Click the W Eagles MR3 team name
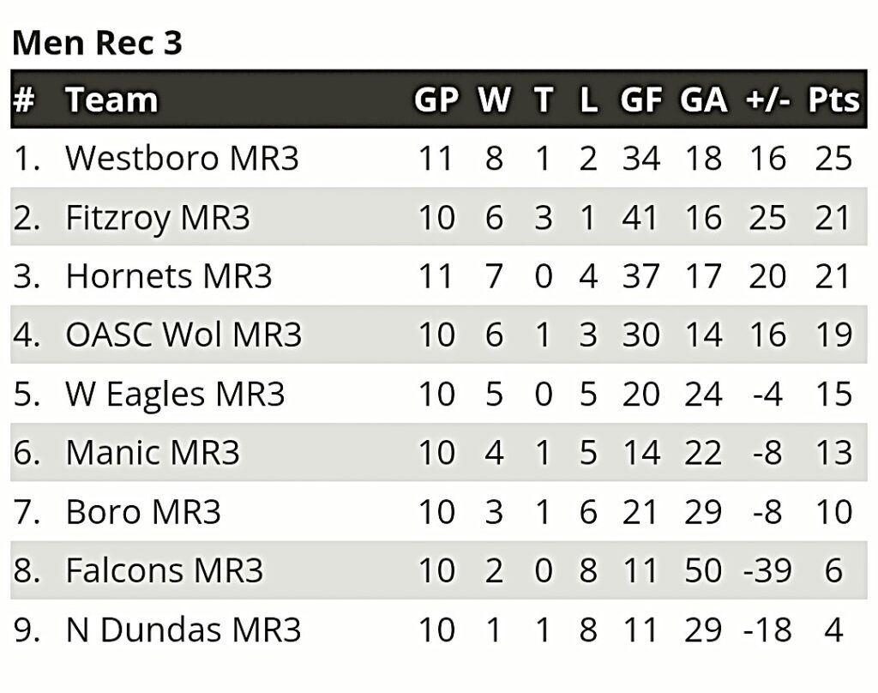878x693 pixels. pyautogui.click(x=175, y=394)
